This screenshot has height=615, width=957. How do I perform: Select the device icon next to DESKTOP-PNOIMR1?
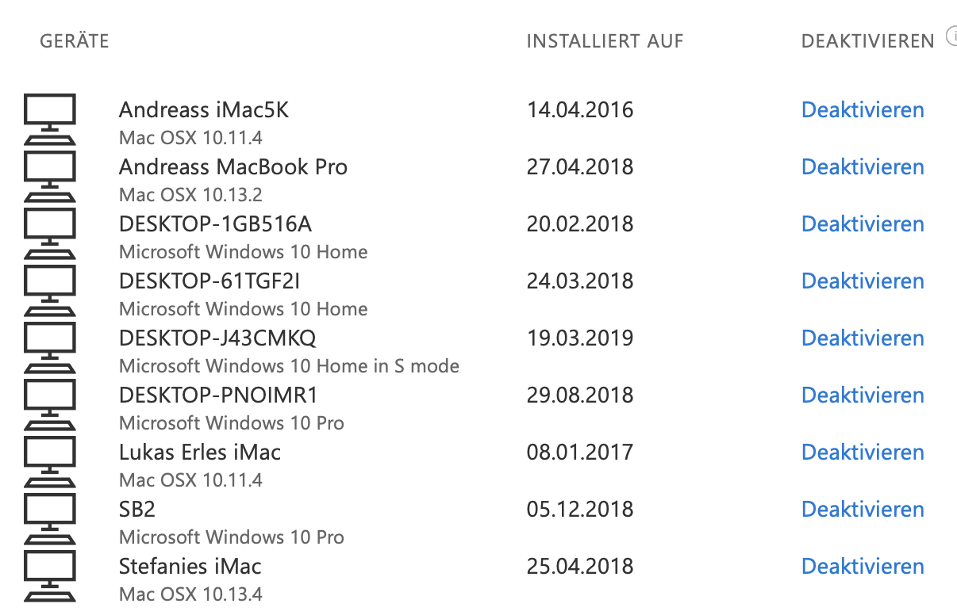pyautogui.click(x=50, y=404)
